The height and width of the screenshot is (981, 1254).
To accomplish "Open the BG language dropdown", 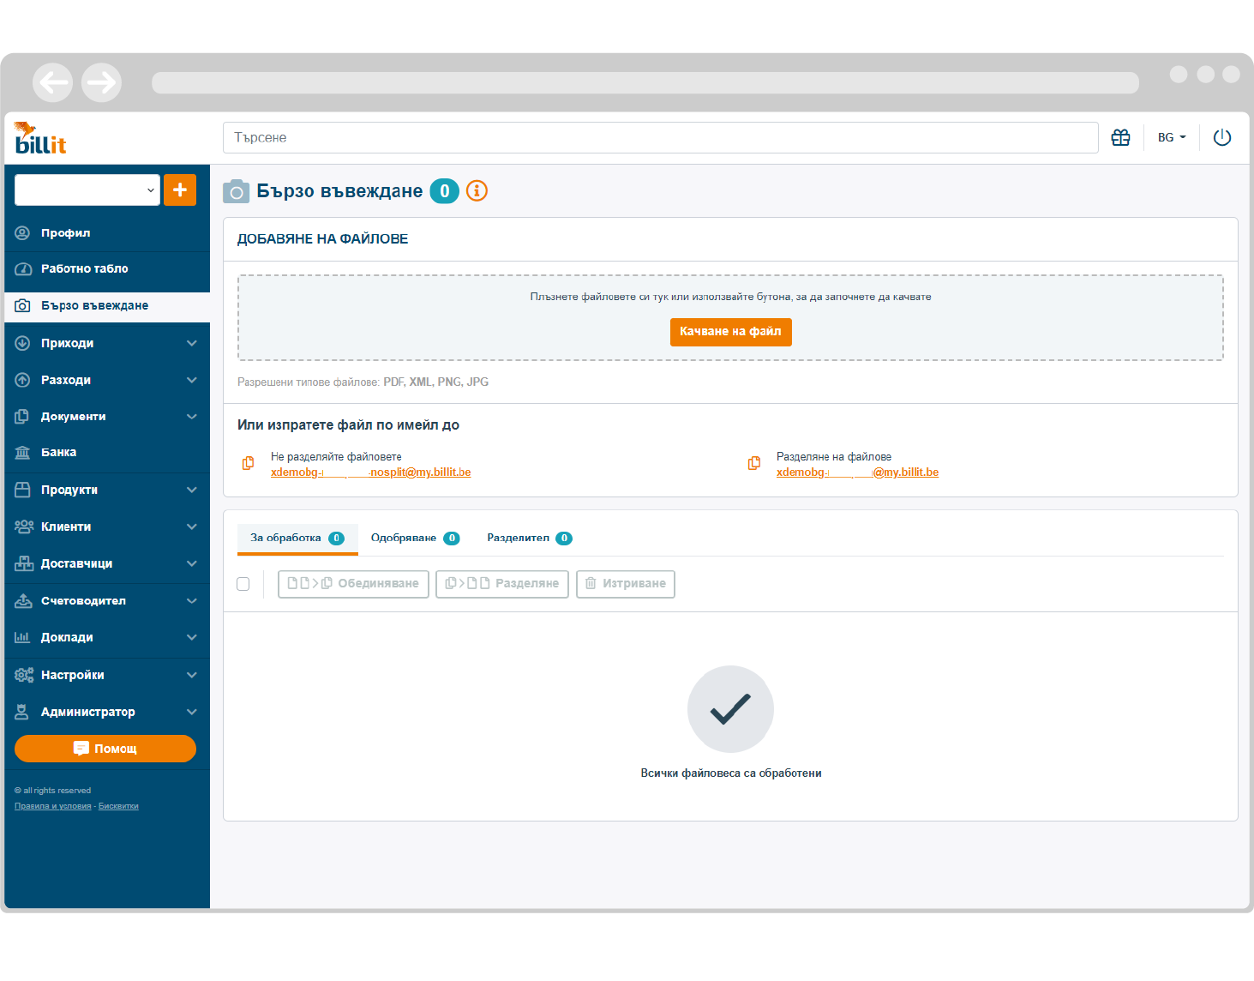I will pyautogui.click(x=1171, y=137).
